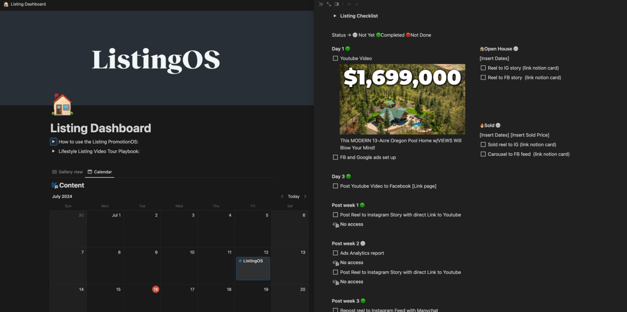
Task: Check Post Reel checkbox under Post week 2
Action: coord(335,272)
